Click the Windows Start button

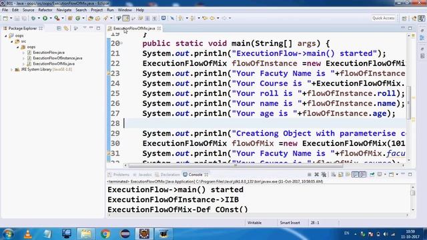8,234
